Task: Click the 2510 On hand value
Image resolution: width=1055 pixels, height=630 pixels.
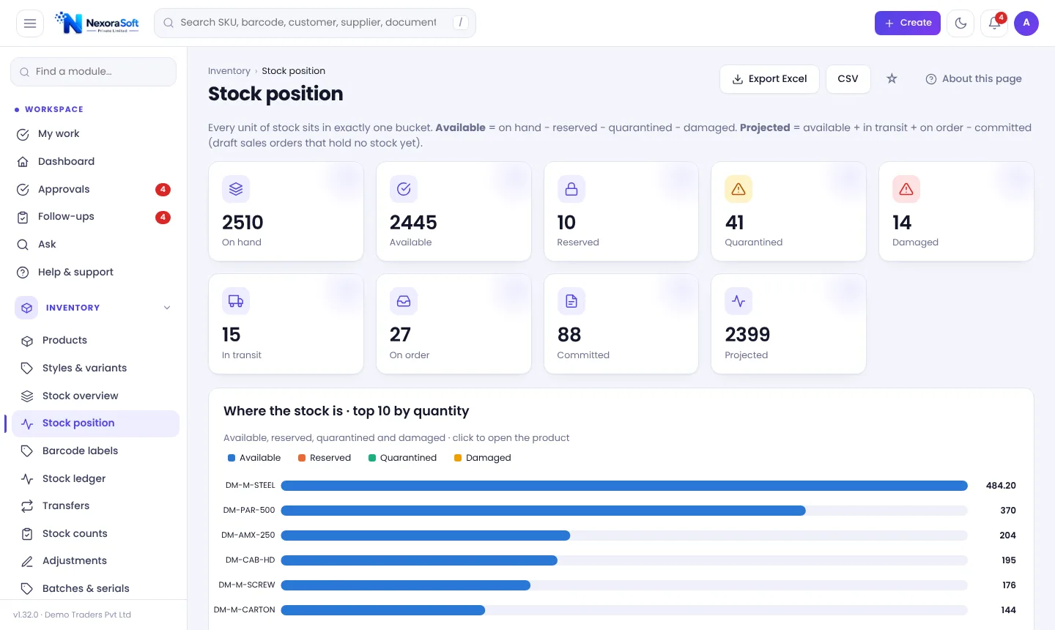Action: 243,222
